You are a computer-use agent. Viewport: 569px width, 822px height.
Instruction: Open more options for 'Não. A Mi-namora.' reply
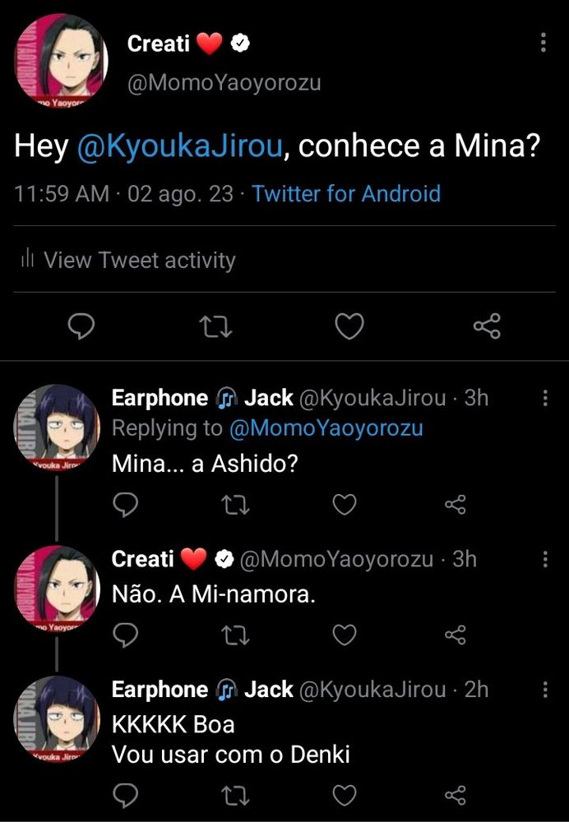(x=544, y=560)
